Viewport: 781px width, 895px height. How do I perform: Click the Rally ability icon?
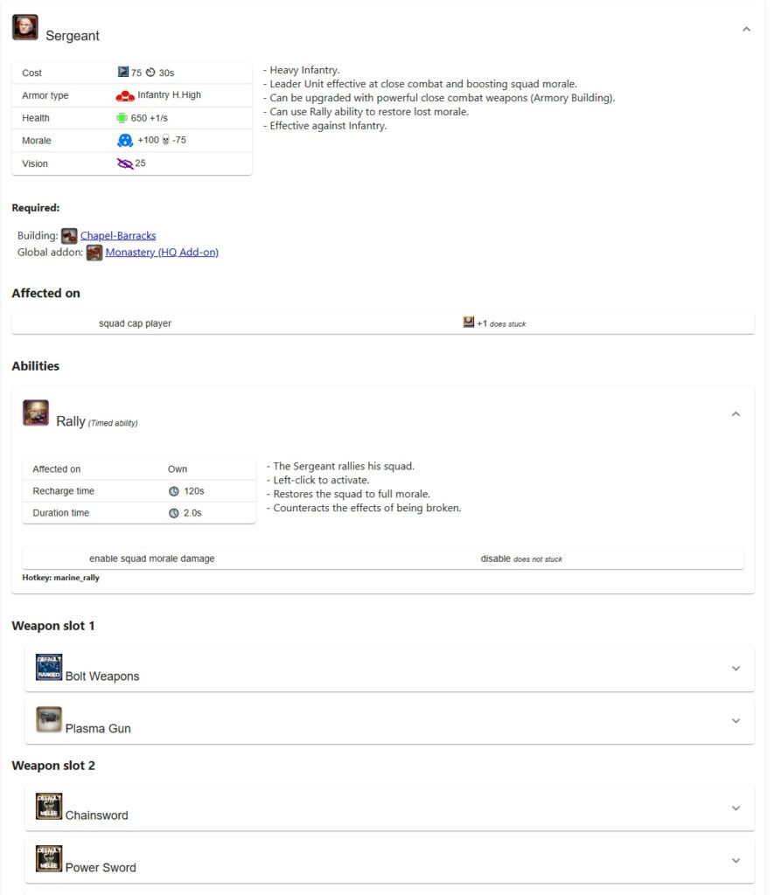point(36,413)
